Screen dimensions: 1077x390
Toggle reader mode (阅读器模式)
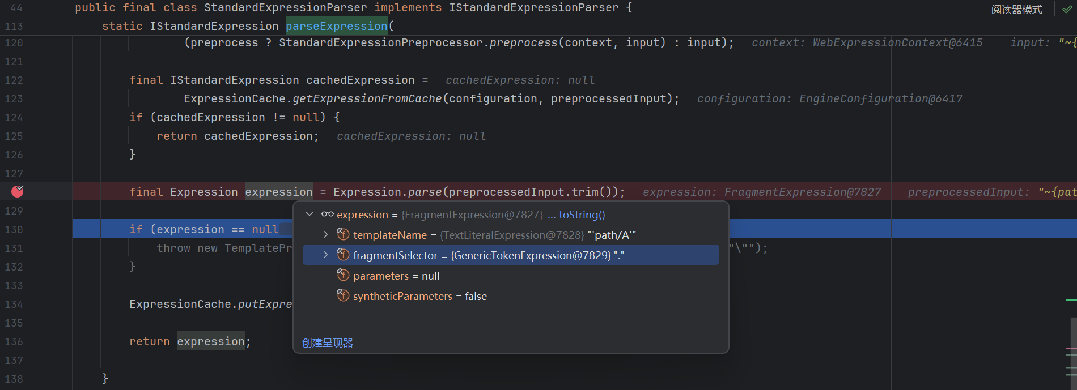click(1016, 10)
